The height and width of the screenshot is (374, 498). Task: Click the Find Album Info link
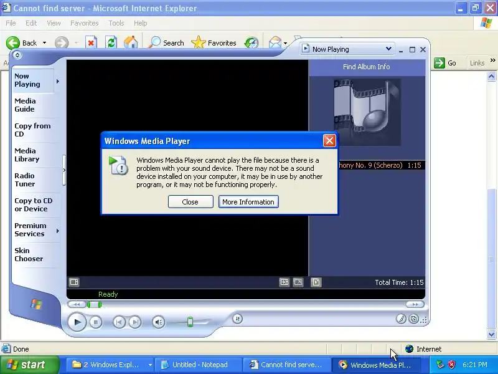point(366,67)
